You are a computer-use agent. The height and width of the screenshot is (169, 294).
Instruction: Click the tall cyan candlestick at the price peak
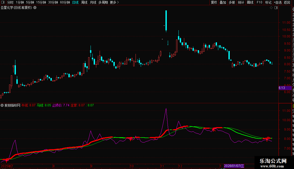point(166,21)
